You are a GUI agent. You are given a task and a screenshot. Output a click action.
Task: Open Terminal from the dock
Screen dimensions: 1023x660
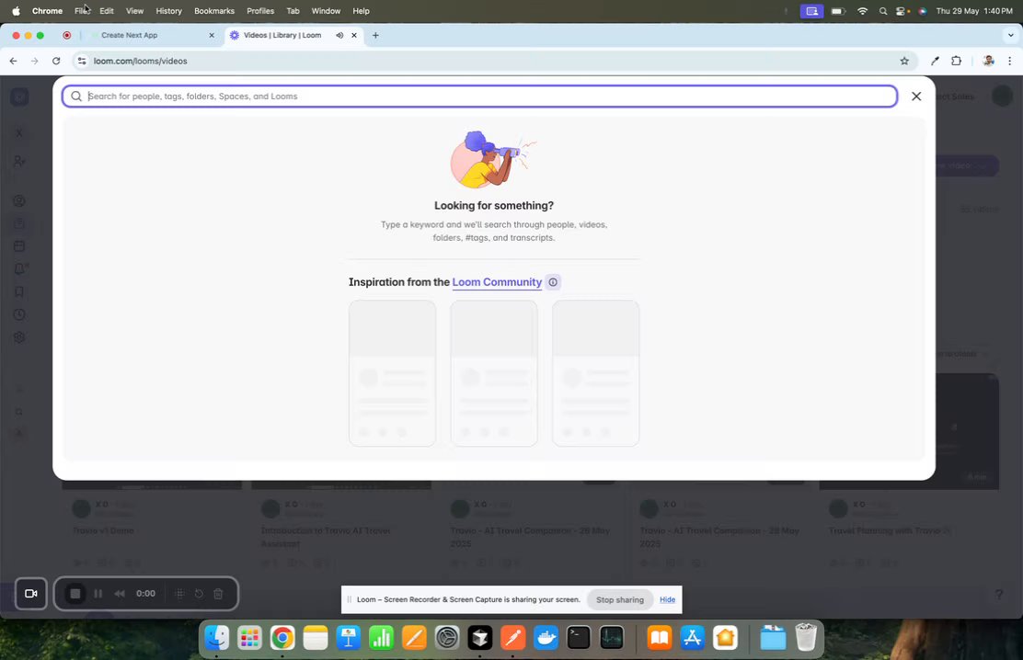tap(579, 638)
